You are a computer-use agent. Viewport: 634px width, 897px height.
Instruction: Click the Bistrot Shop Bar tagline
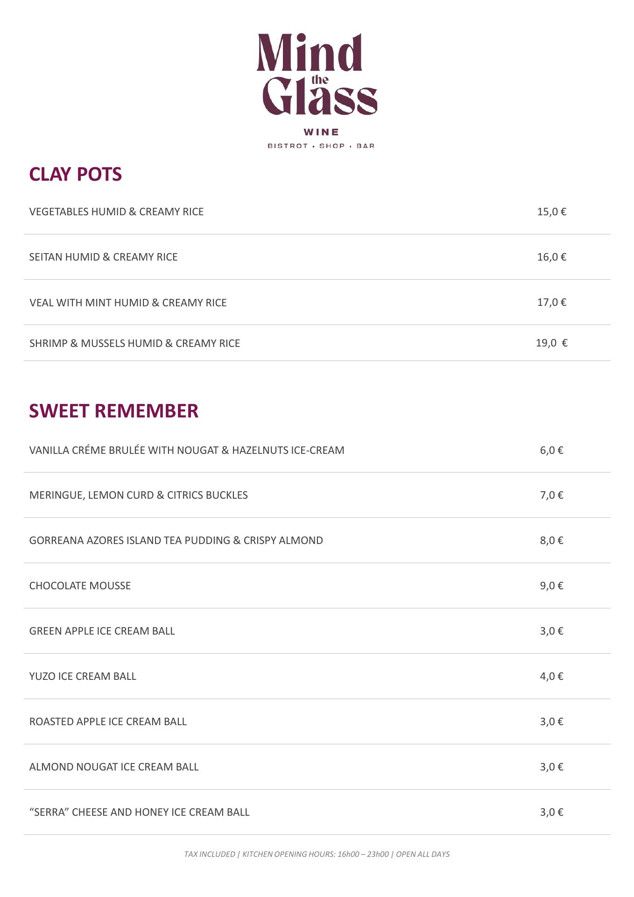click(321, 146)
